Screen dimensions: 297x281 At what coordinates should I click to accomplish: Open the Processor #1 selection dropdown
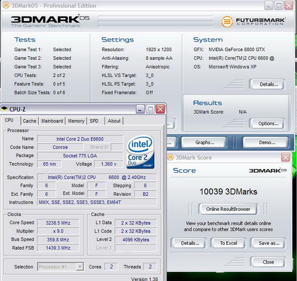[61, 267]
